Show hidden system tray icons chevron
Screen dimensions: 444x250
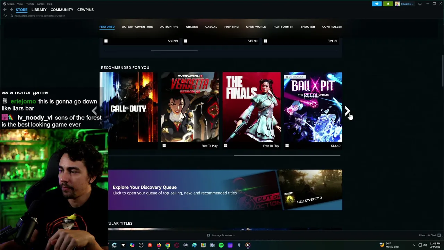tap(413, 245)
